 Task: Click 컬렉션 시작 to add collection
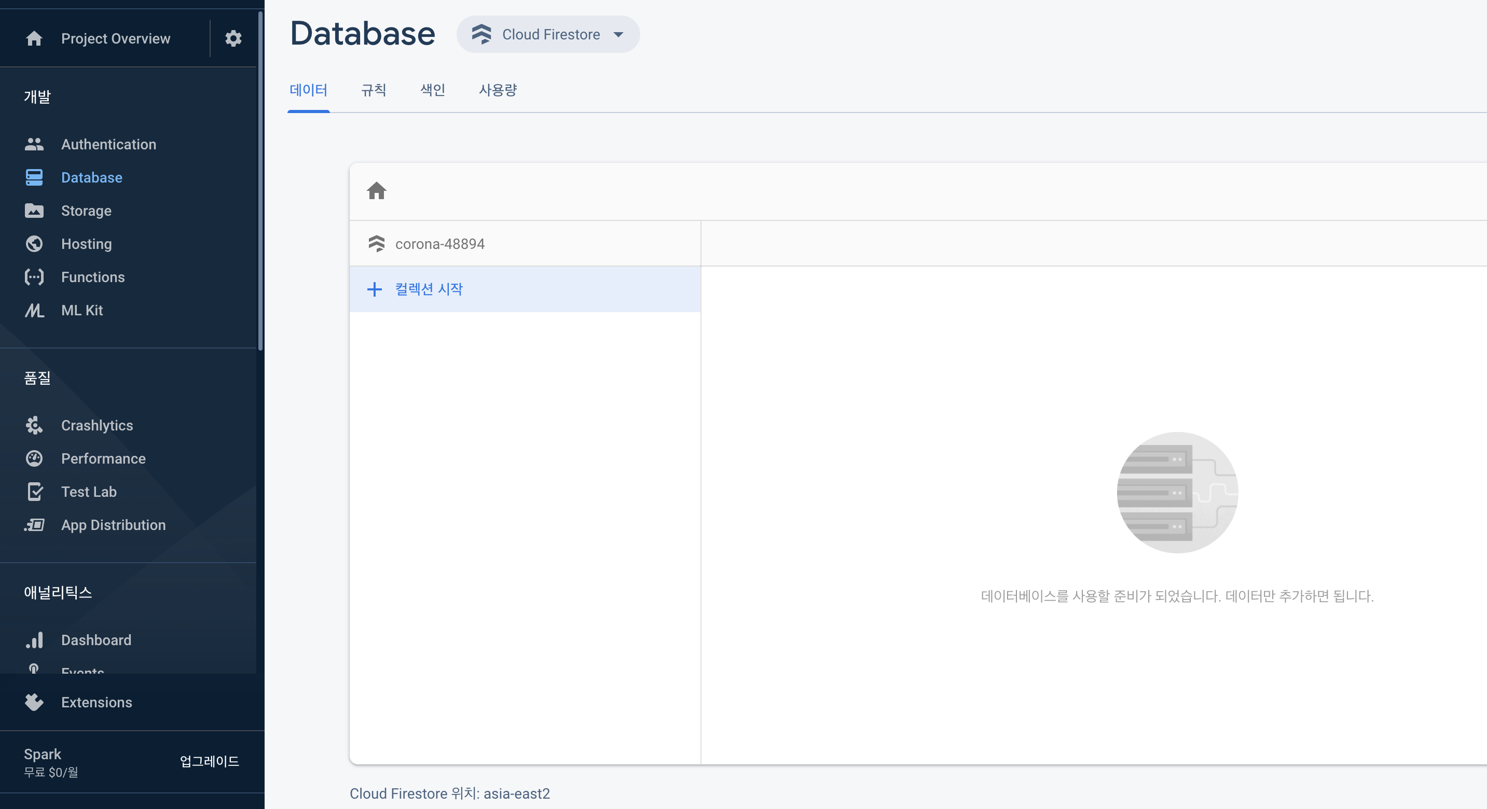[429, 289]
